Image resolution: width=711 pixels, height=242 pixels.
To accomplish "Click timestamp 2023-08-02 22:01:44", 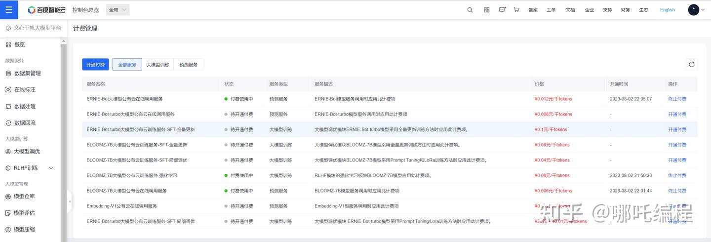I will pyautogui.click(x=631, y=191).
